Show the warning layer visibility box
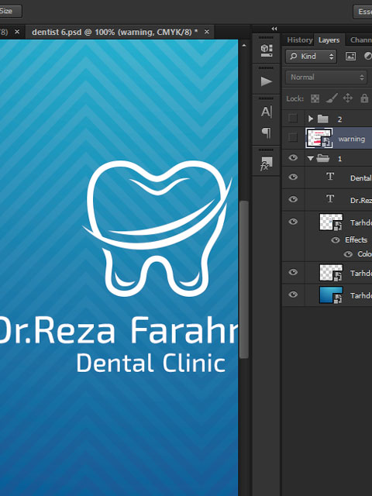Screen dimensions: 372x496 coord(293,138)
